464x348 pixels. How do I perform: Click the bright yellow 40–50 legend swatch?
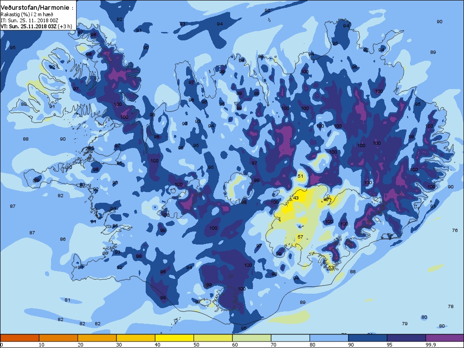(x=174, y=338)
